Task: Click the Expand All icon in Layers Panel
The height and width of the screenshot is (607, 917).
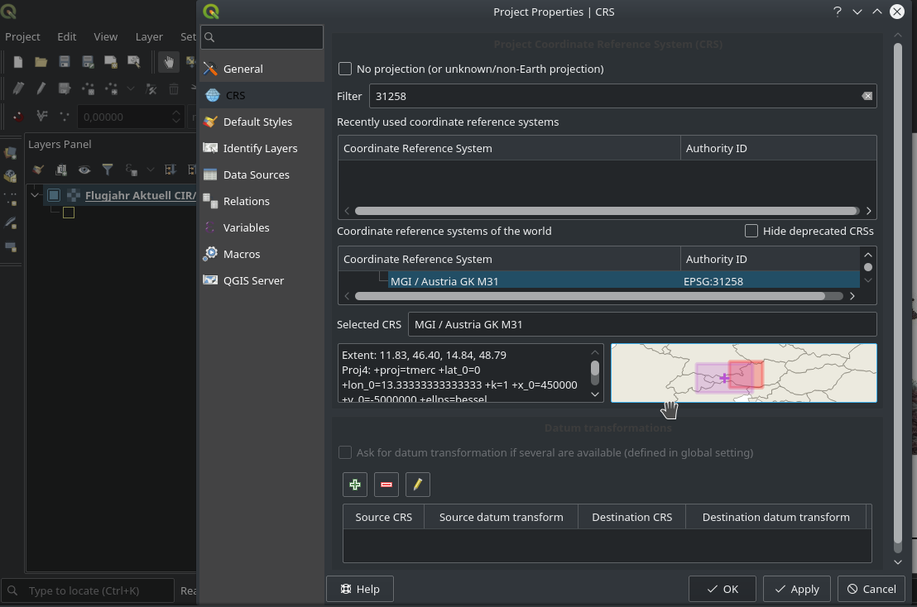Action: point(170,170)
